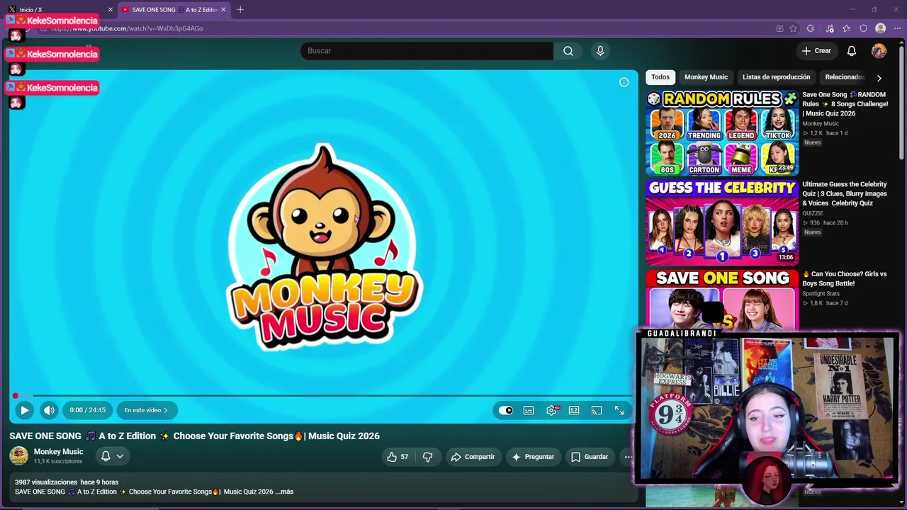Start voice search with the microphone
This screenshot has width=907, height=510.
point(600,51)
